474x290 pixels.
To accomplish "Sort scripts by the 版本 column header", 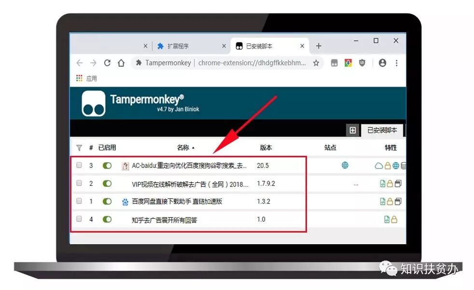I will click(x=266, y=148).
